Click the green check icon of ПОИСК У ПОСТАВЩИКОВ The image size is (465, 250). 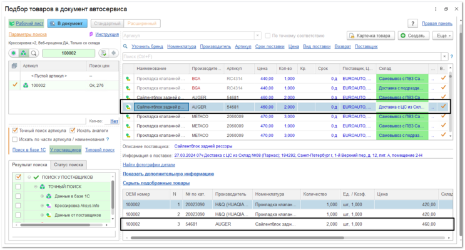click(x=36, y=177)
